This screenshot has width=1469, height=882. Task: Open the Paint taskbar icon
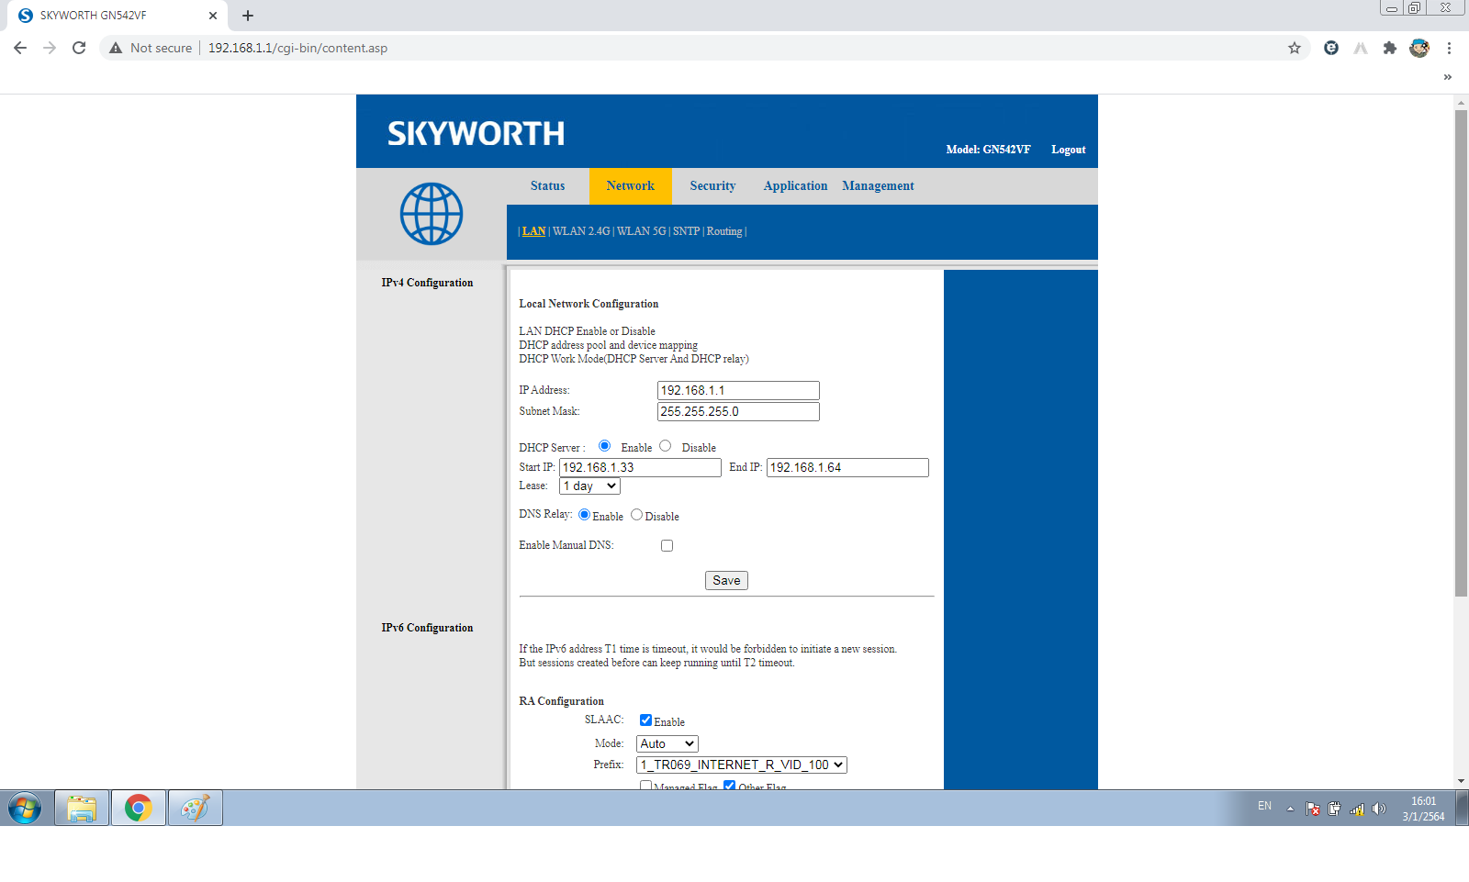pos(195,809)
